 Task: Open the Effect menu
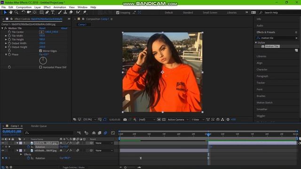[x=47, y=8]
